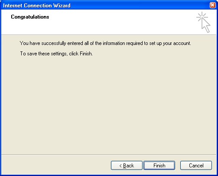218x176 pixels.
Task: Go back using the Back button
Action: coord(127,166)
